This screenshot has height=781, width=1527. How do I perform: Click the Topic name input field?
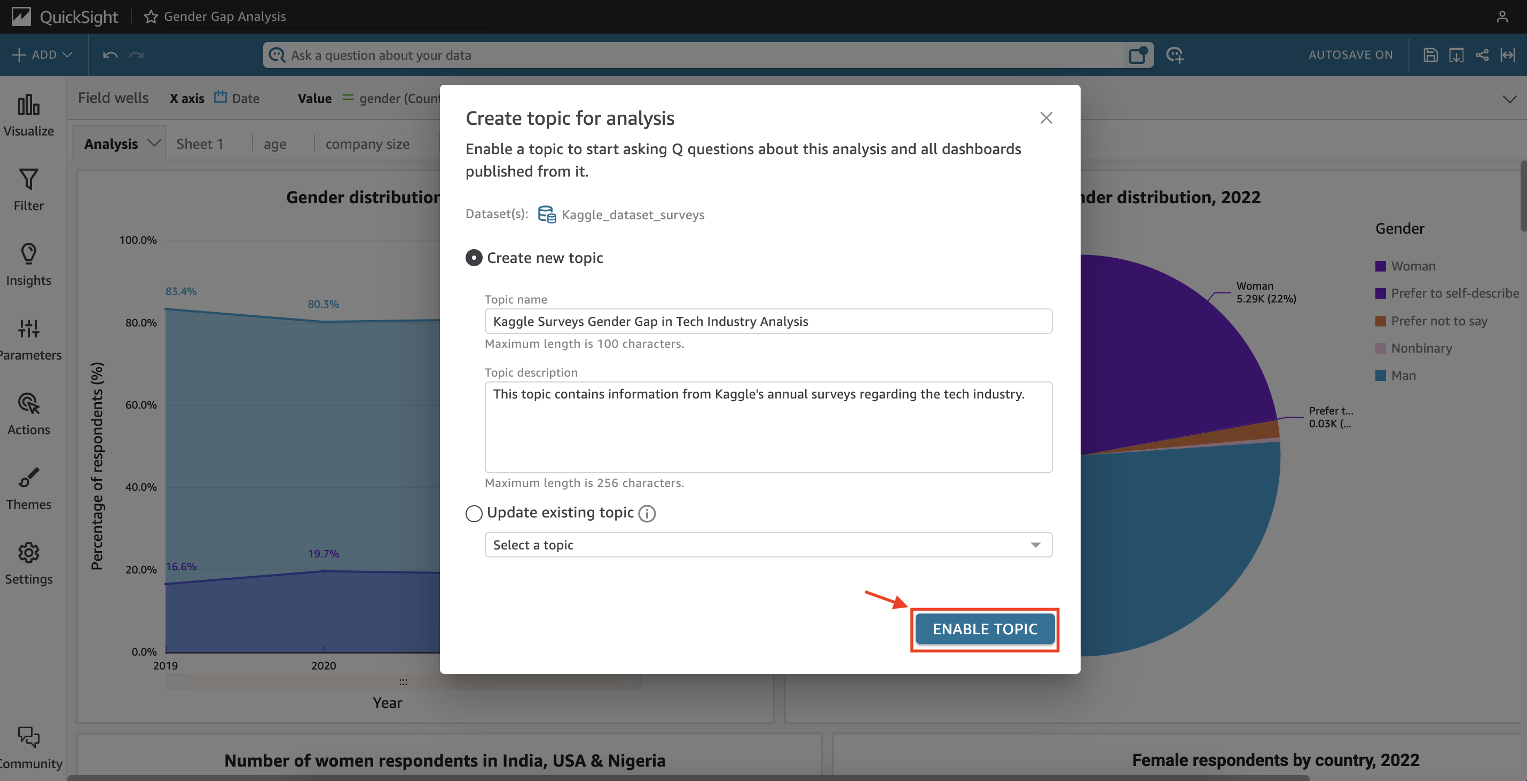tap(768, 321)
